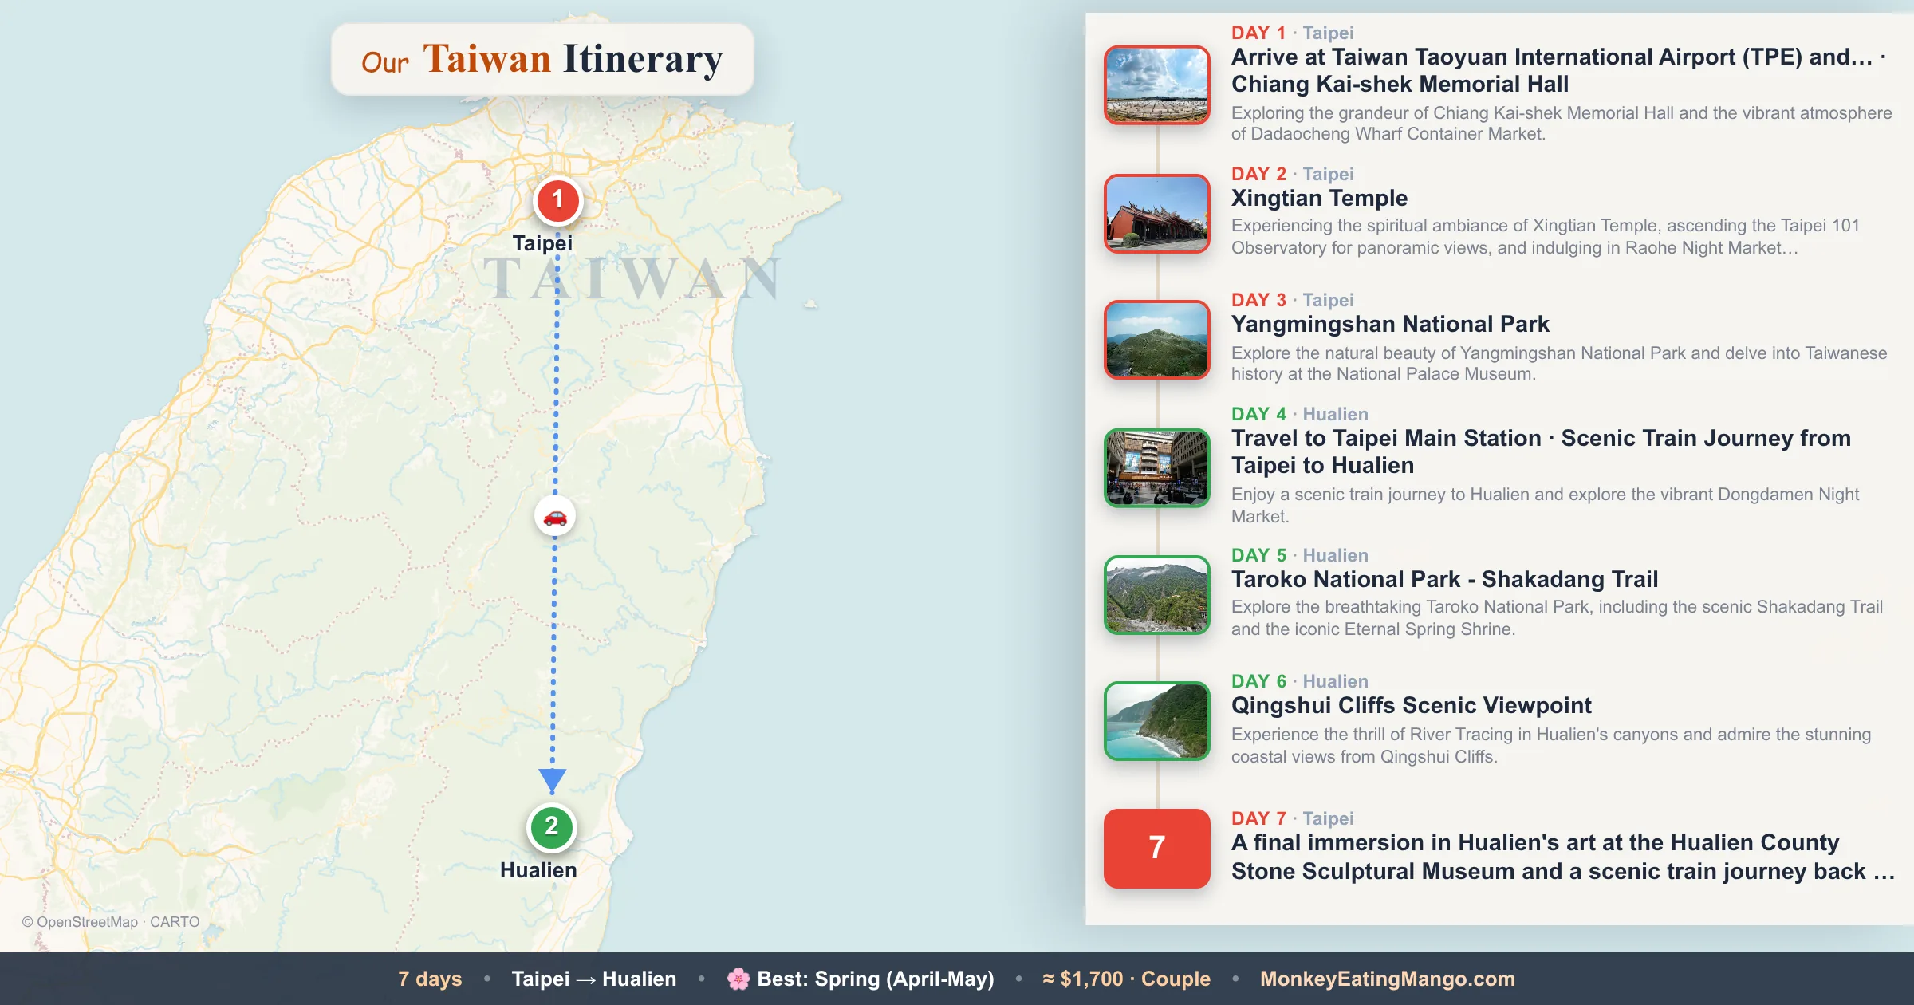This screenshot has width=1914, height=1005.
Task: Click the Scenic Train Journey heading for Day 4
Action: 1541,451
